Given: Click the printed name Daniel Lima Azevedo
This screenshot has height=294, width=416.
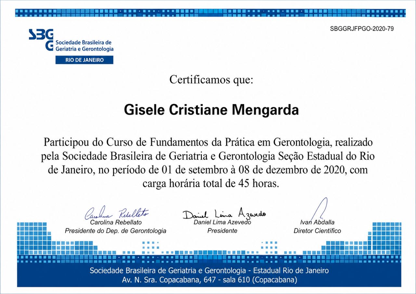Looking at the screenshot, I should coord(222,222).
